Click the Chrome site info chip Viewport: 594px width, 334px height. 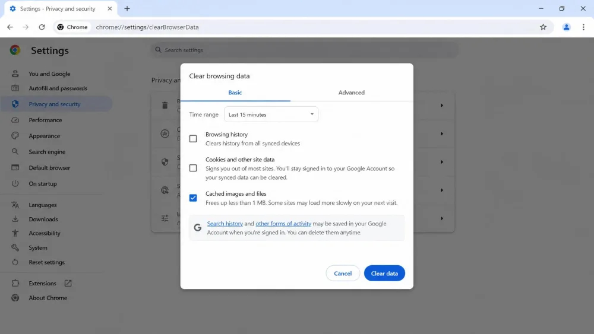click(x=72, y=27)
